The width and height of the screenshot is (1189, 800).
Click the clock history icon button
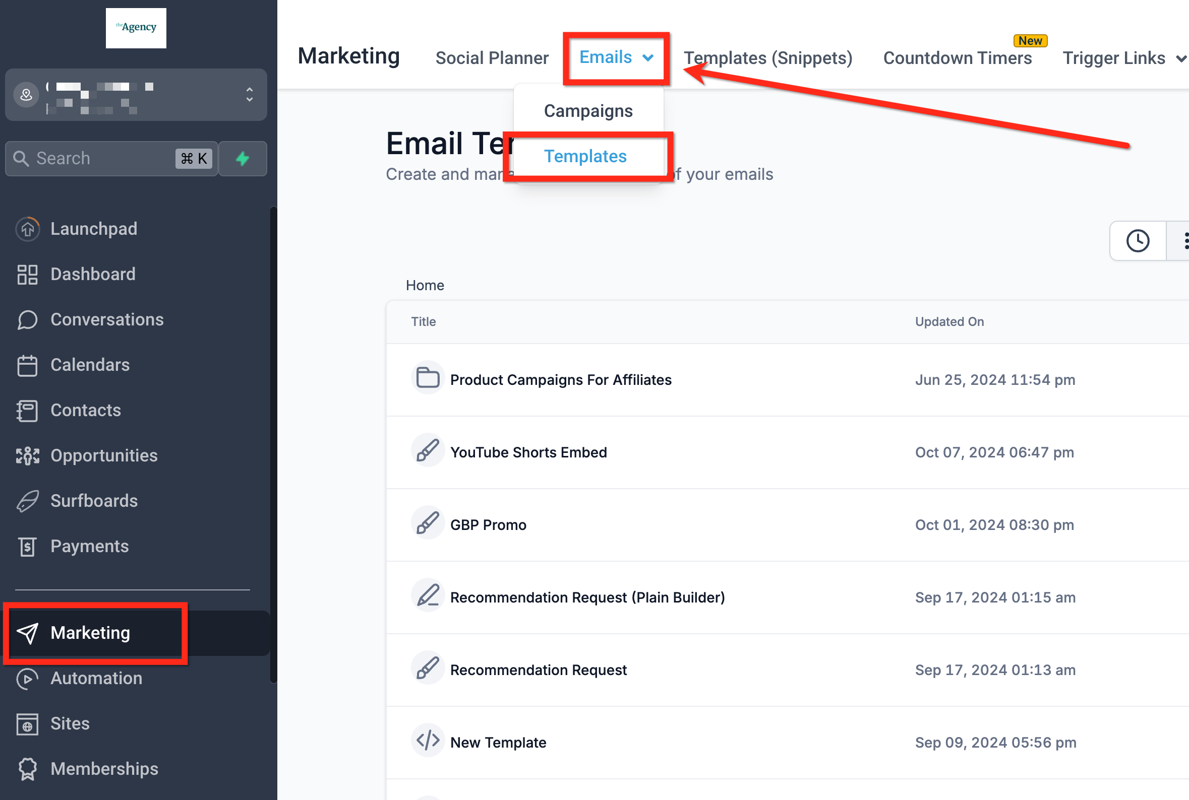pyautogui.click(x=1138, y=241)
